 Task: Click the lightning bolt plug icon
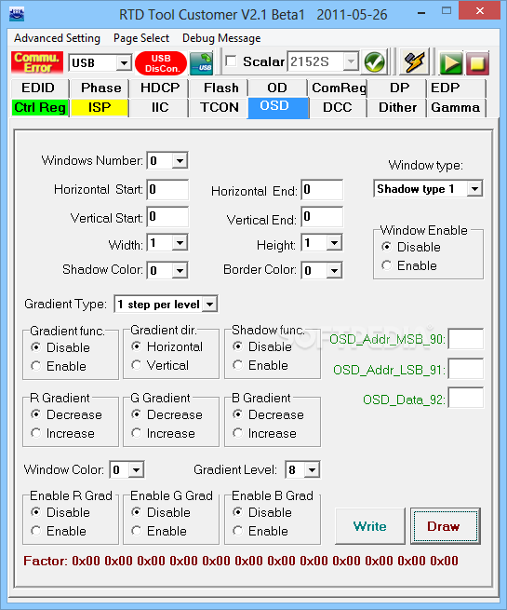click(x=414, y=62)
